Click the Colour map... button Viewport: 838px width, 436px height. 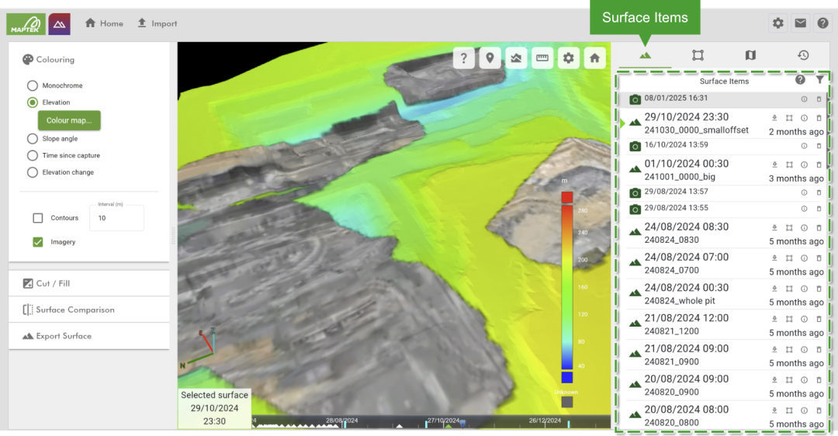[69, 120]
